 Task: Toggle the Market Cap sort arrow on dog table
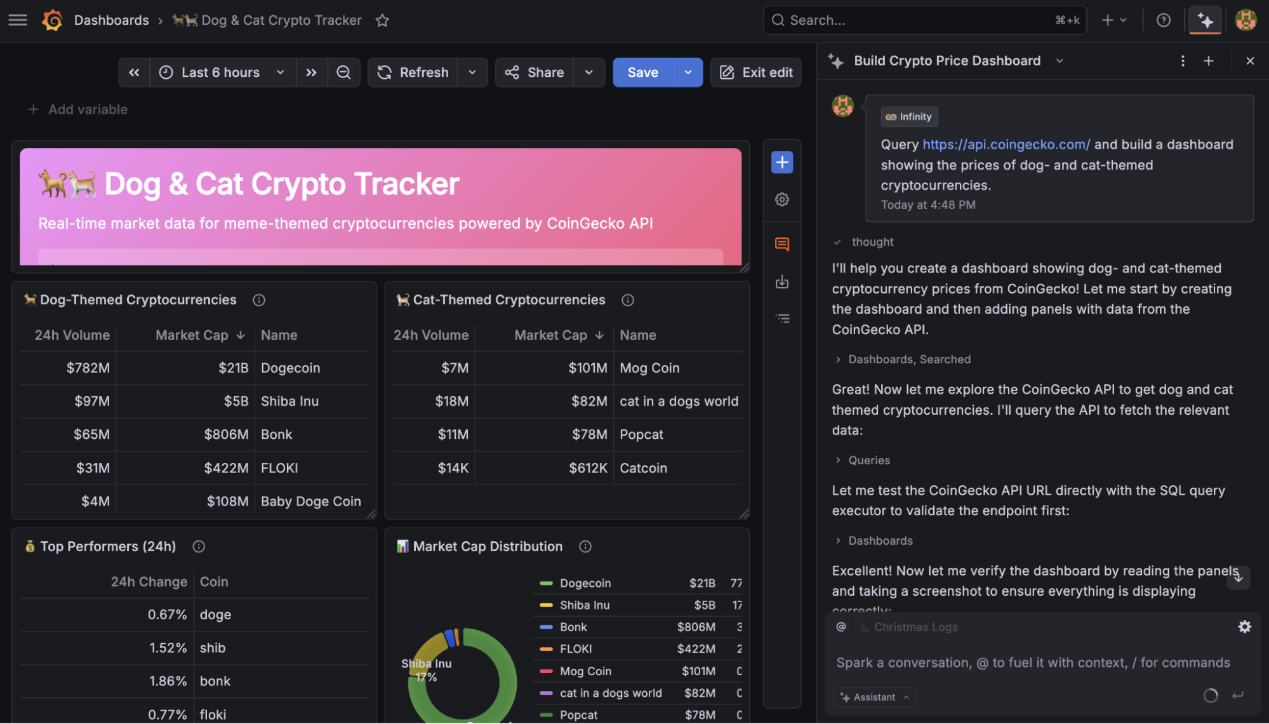click(x=240, y=335)
